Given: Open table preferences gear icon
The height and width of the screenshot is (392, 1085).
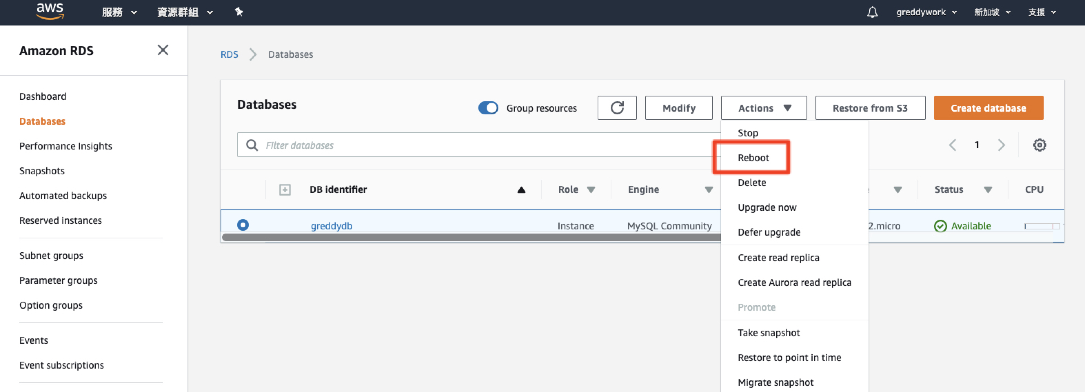Looking at the screenshot, I should pyautogui.click(x=1039, y=145).
